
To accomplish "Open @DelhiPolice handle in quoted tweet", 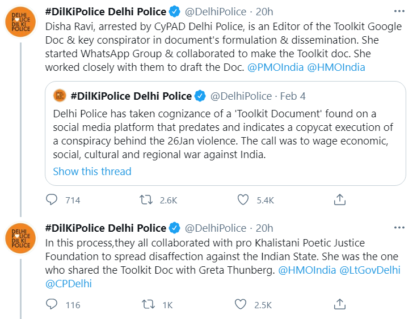I will (x=241, y=96).
